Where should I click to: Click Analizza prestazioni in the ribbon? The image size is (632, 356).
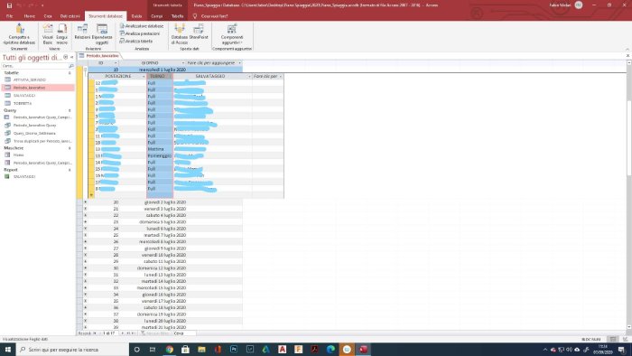click(140, 33)
